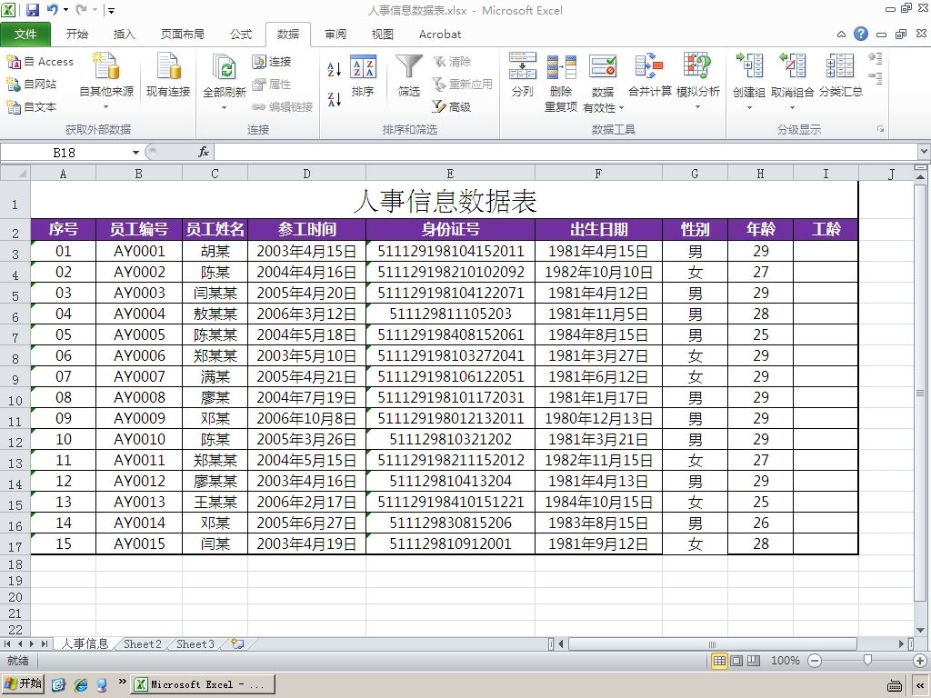The image size is (931, 698).
Task: Expand the 创建组 dropdown arrow
Action: tap(749, 108)
